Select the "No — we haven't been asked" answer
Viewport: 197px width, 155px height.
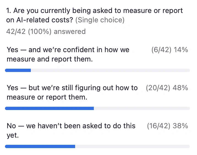click(71, 126)
